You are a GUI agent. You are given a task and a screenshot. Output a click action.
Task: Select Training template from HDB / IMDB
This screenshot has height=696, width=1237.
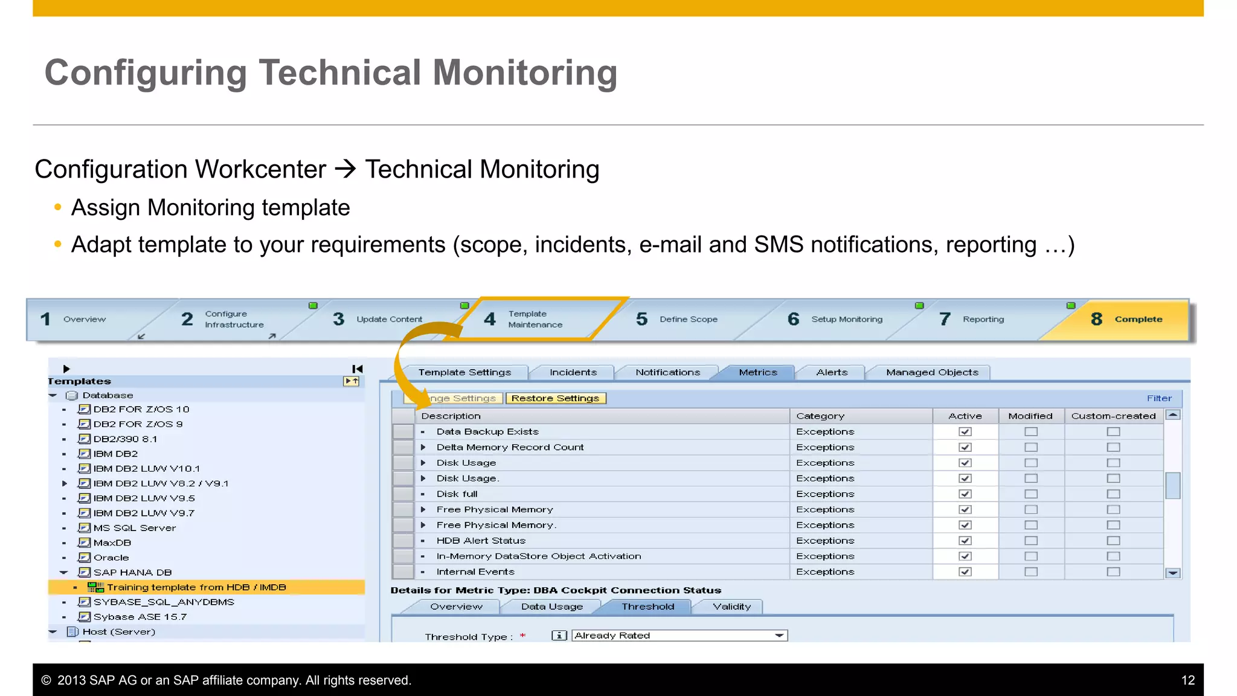click(x=207, y=587)
